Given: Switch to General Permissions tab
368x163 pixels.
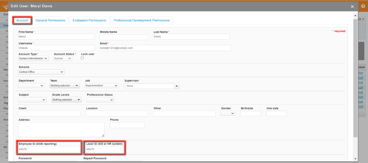Looking at the screenshot, I should [x=50, y=20].
